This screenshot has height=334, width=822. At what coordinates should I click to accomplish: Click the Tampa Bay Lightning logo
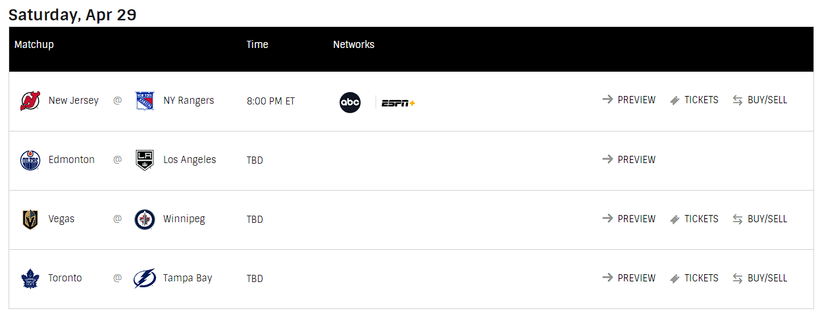145,279
